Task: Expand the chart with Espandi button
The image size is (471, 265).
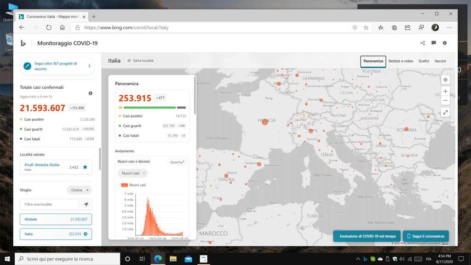Action: pyautogui.click(x=177, y=162)
